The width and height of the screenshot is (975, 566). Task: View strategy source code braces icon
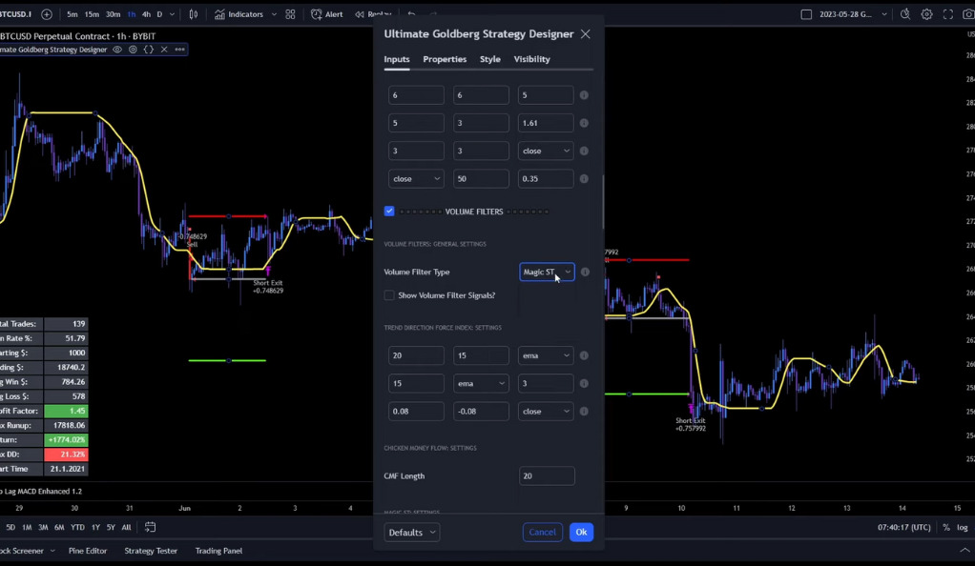click(149, 50)
